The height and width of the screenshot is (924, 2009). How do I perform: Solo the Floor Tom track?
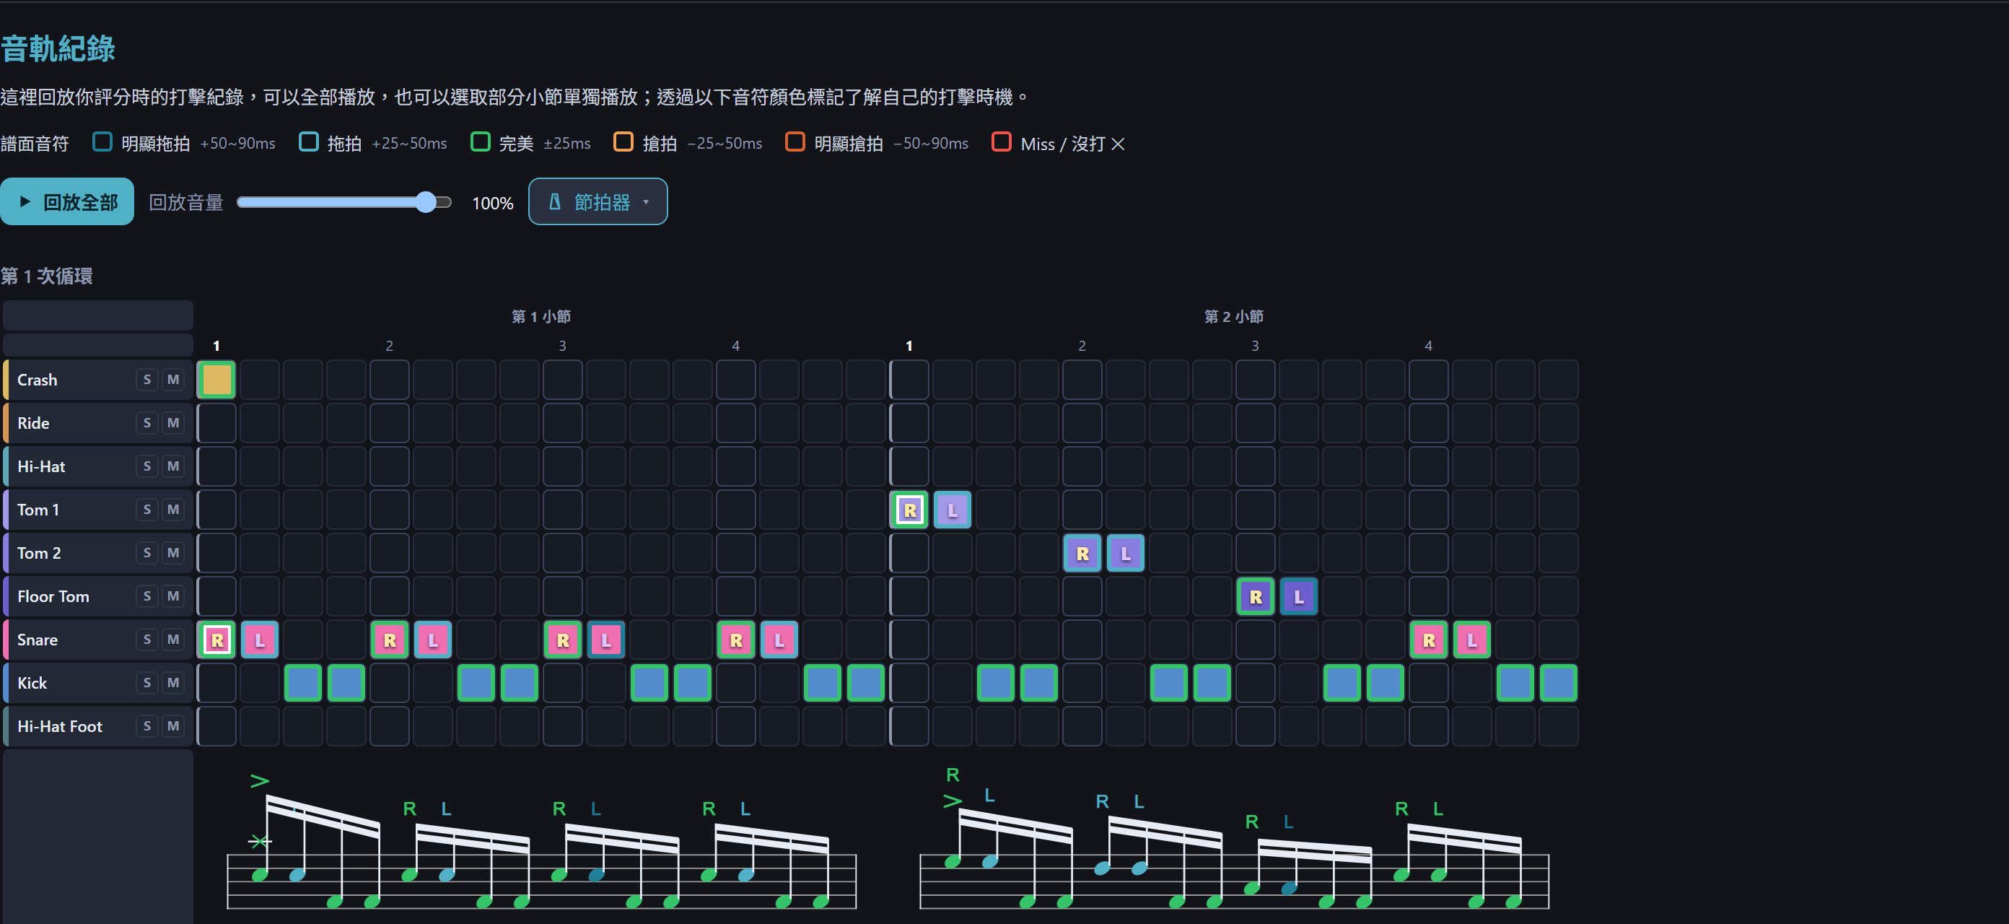146,596
